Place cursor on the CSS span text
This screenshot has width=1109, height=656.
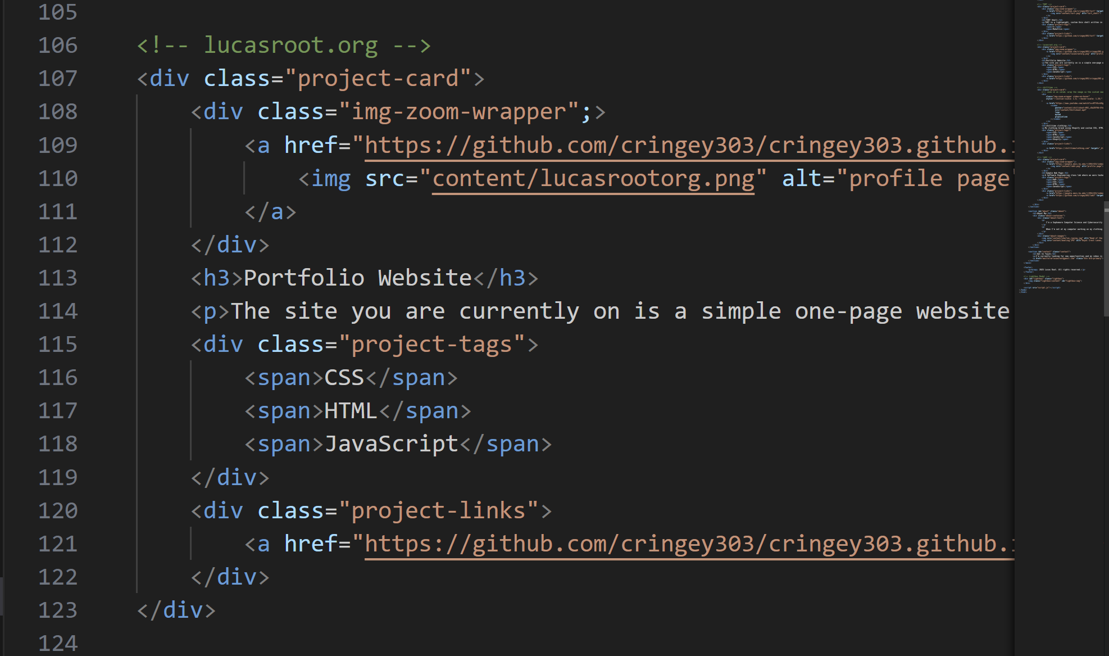344,378
